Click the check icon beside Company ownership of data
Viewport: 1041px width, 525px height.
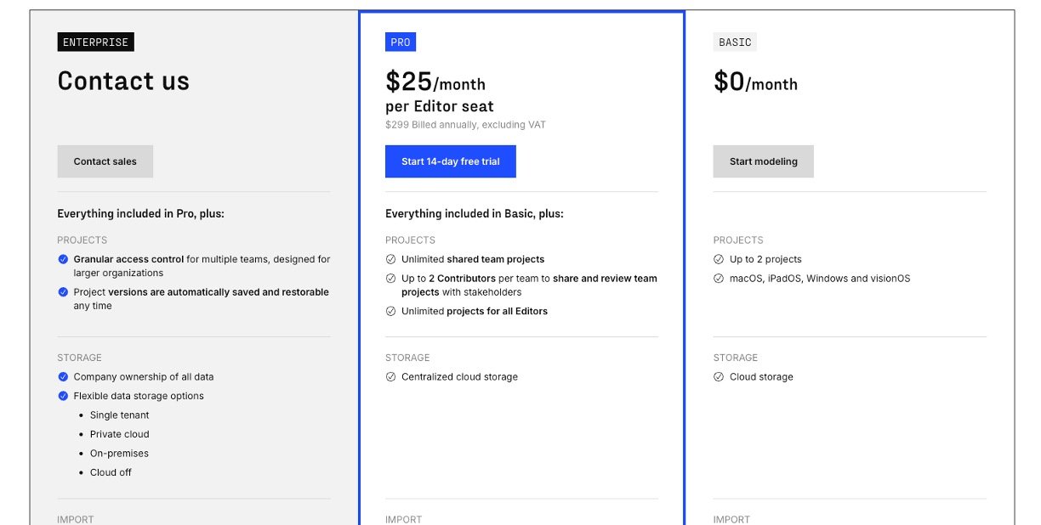coord(63,377)
